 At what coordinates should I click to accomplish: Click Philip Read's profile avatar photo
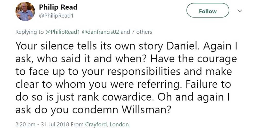(x=25, y=11)
